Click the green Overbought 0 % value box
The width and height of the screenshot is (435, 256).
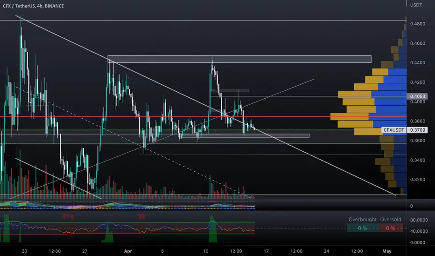(362, 228)
